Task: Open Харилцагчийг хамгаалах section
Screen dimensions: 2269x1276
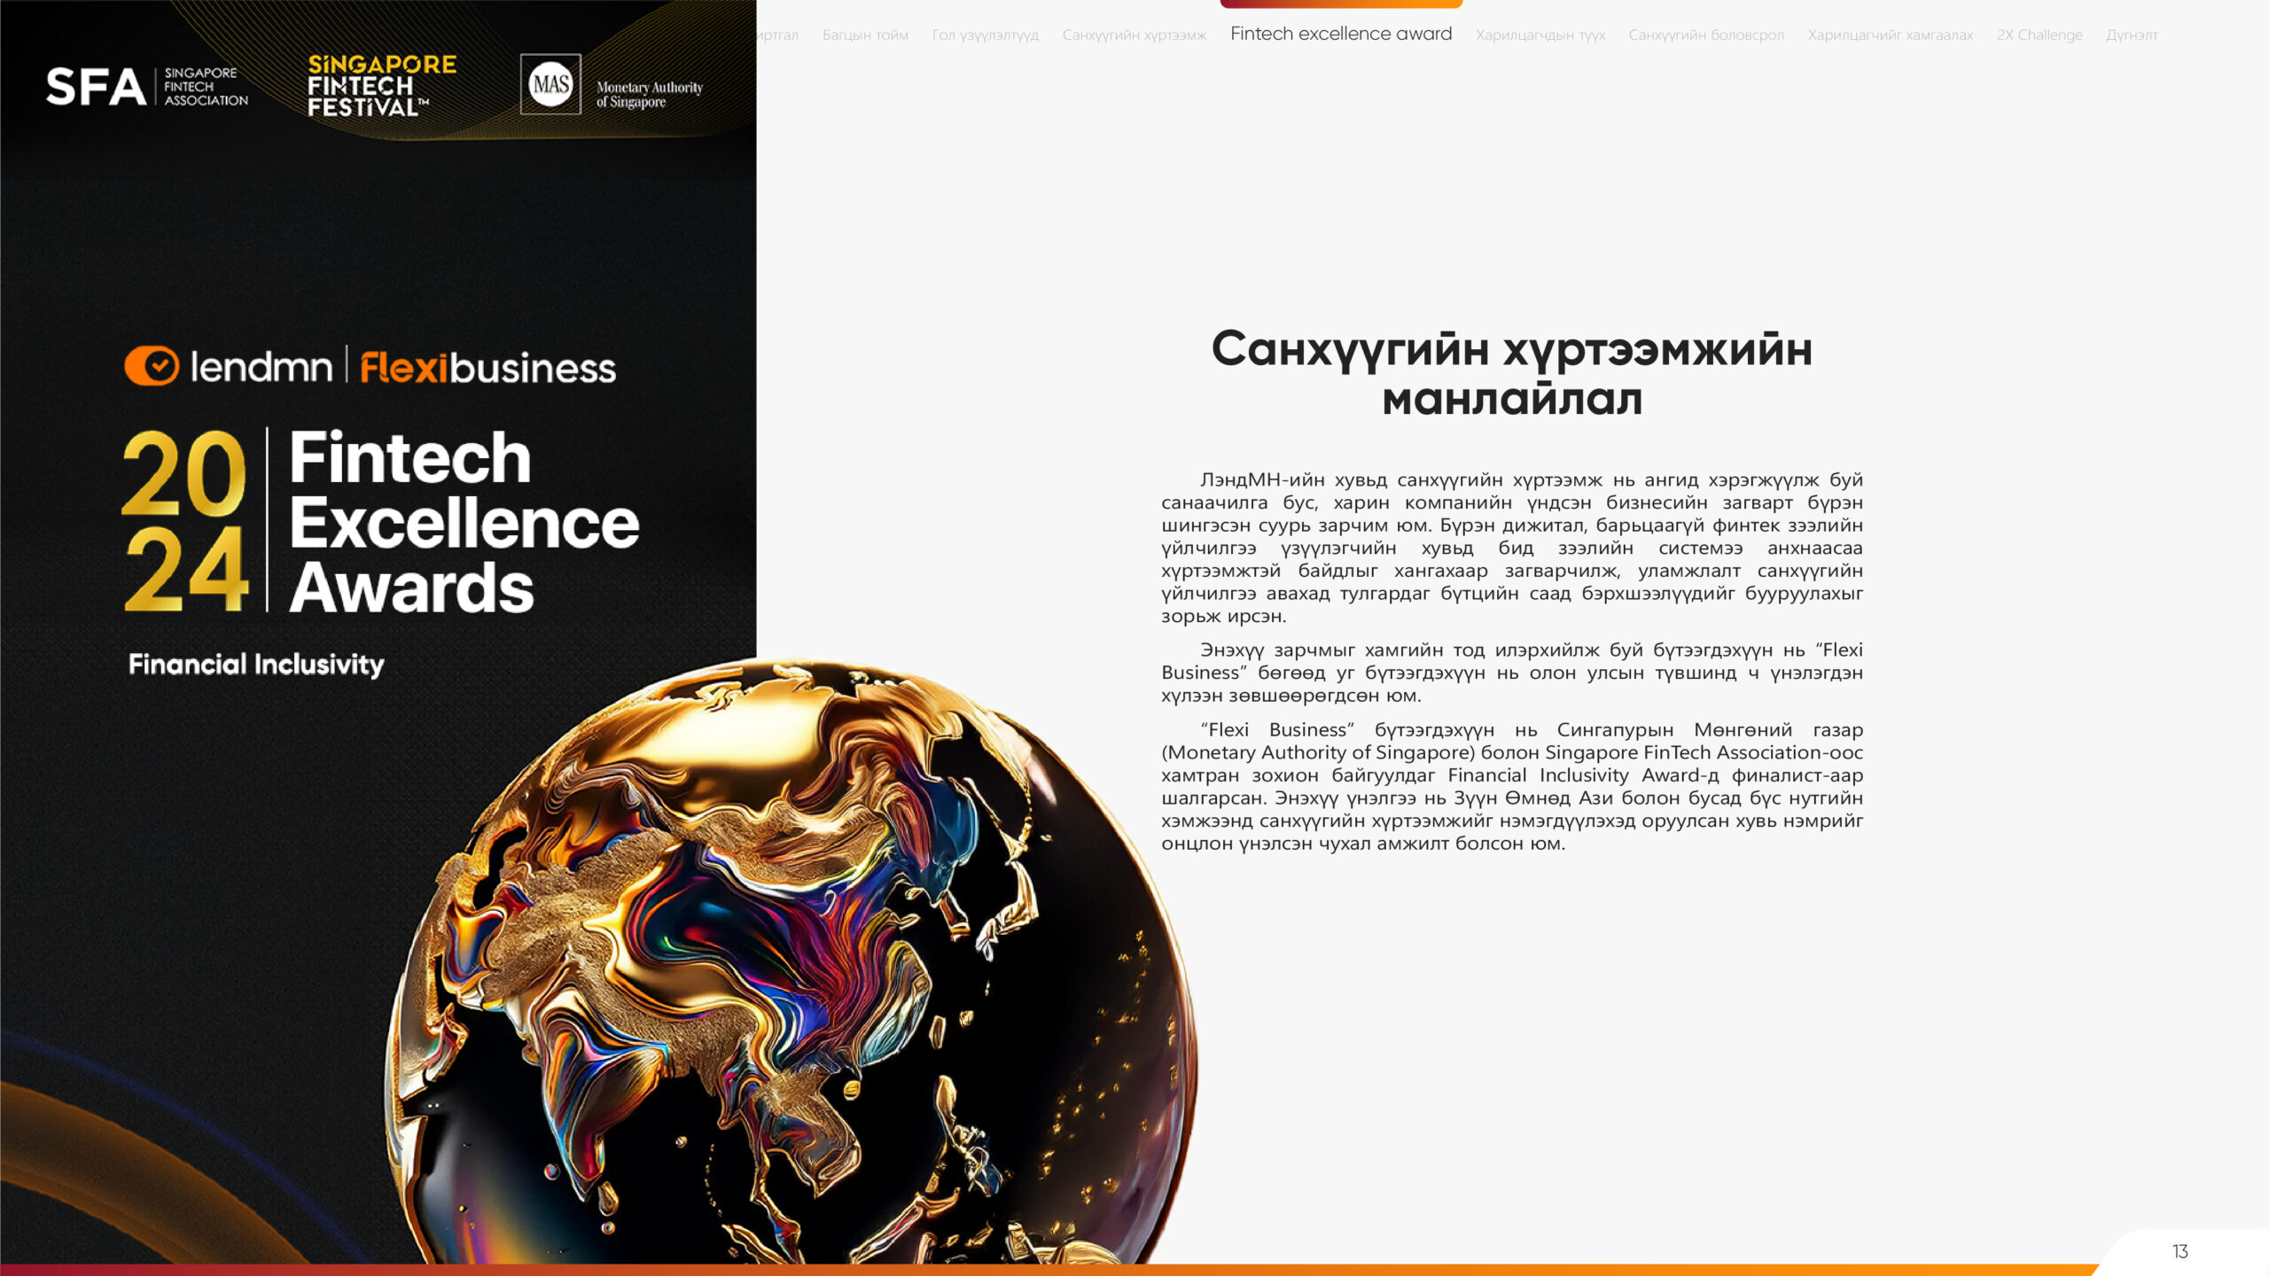Action: click(1890, 35)
